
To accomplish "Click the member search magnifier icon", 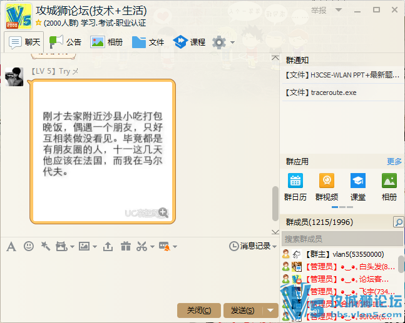I will [398, 222].
